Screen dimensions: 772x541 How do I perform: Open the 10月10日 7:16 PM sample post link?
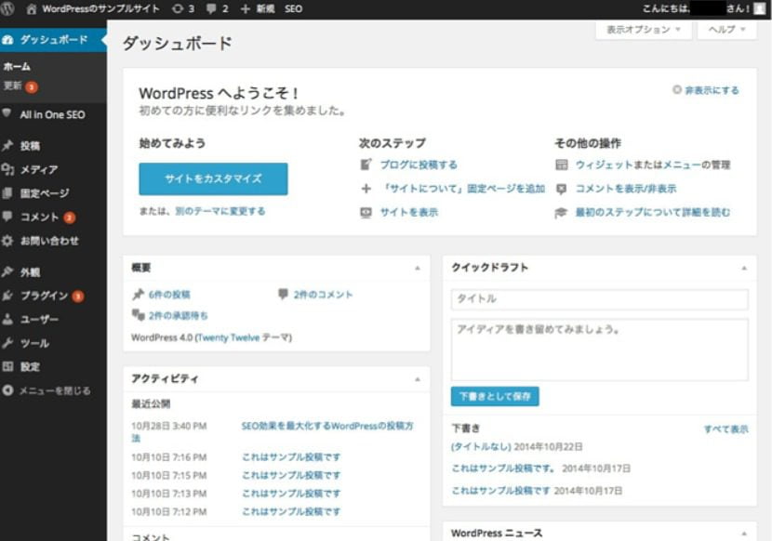coord(291,457)
